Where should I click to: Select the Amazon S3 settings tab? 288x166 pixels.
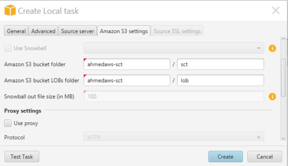tap(124, 31)
